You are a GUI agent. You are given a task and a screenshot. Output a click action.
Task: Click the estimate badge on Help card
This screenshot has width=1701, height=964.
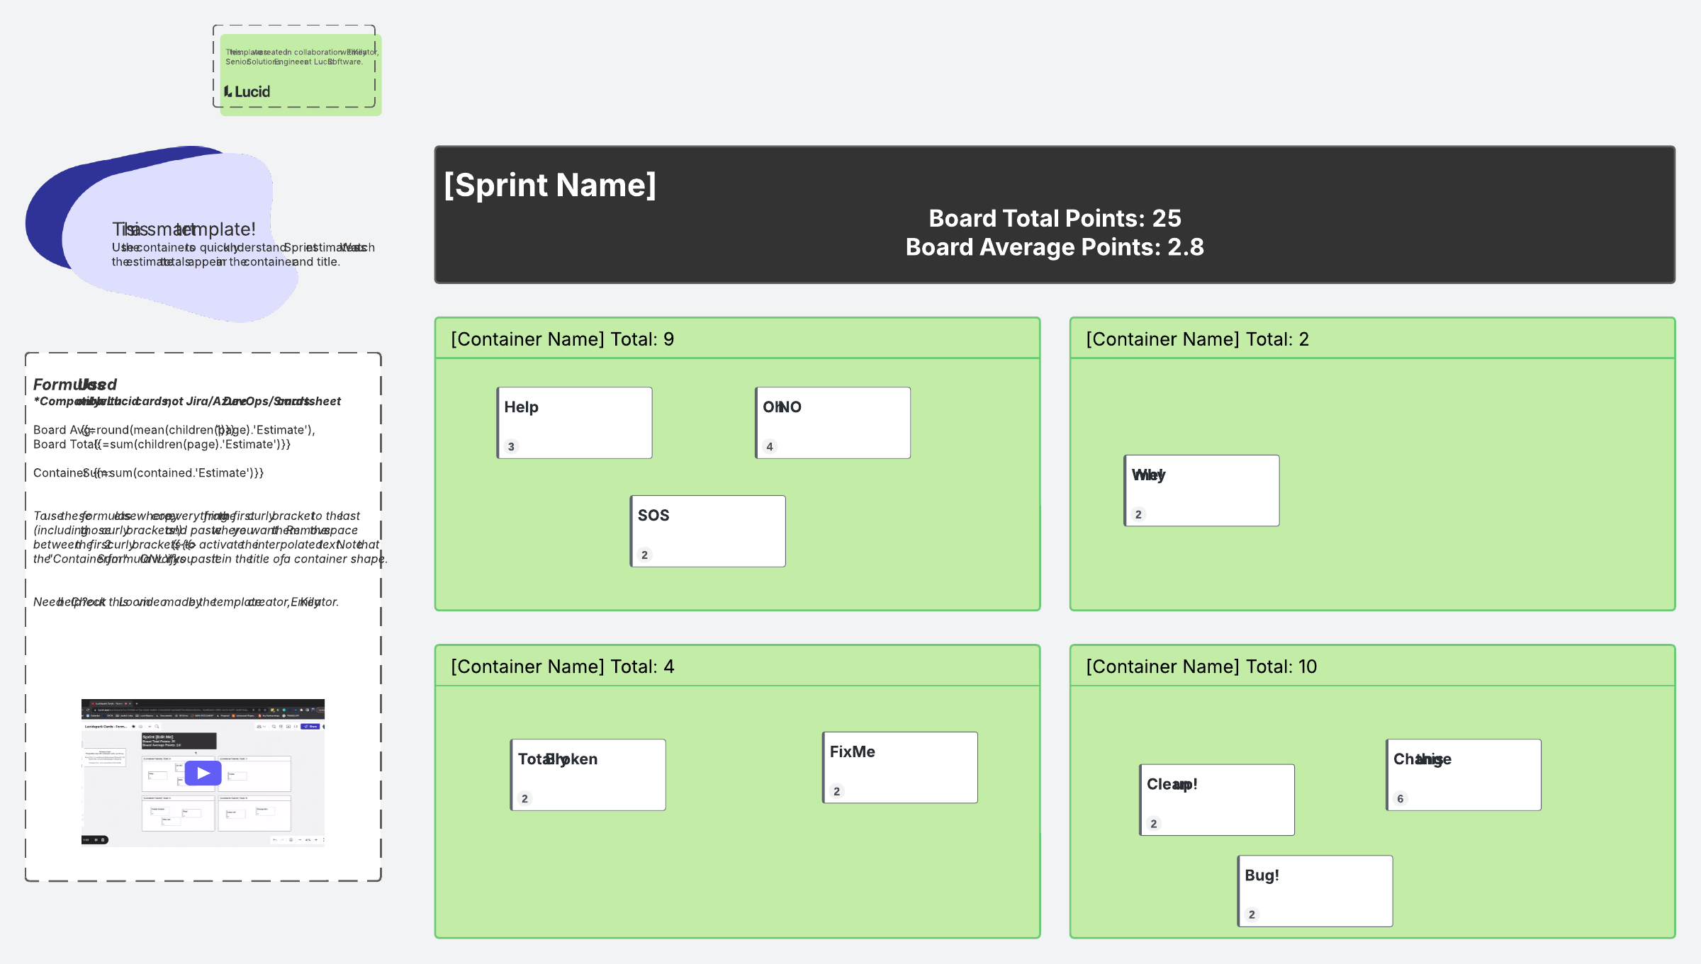[511, 447]
